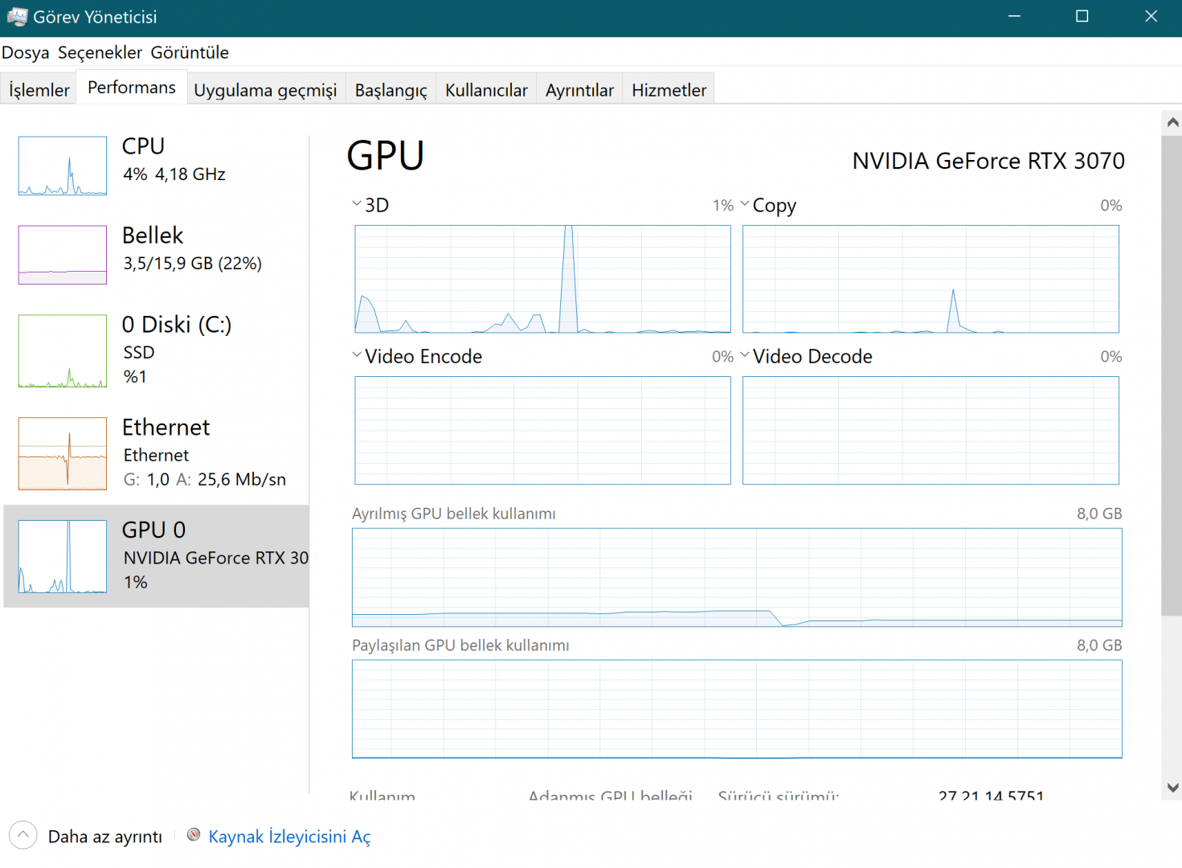Switch to the Başlangıç tab

(391, 90)
